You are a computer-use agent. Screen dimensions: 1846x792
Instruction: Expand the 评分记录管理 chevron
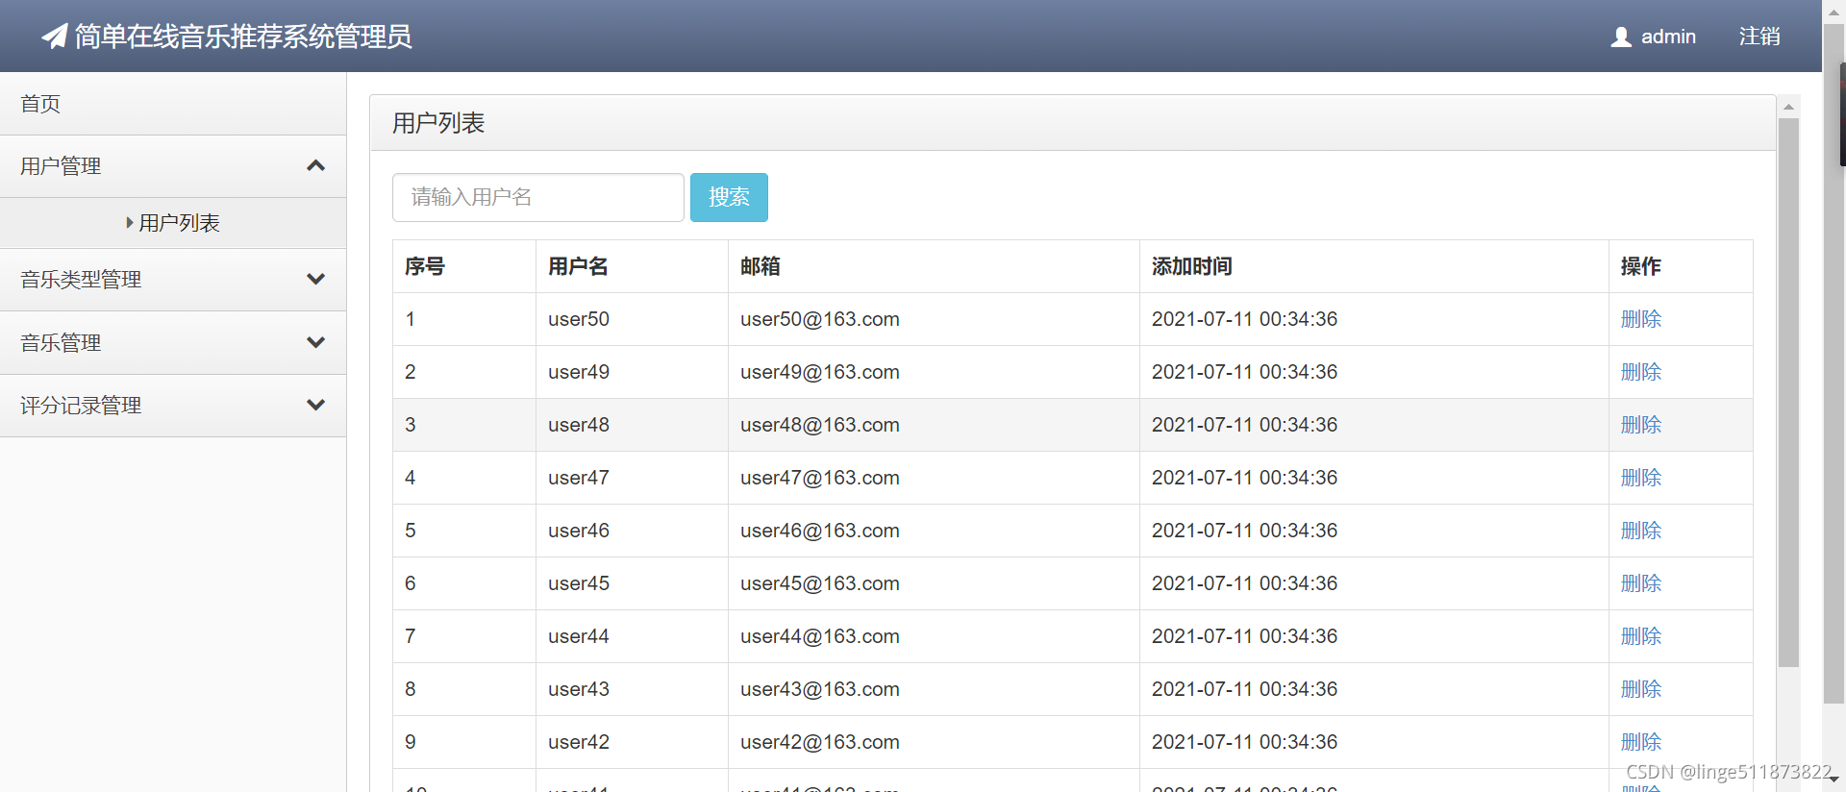click(x=315, y=406)
